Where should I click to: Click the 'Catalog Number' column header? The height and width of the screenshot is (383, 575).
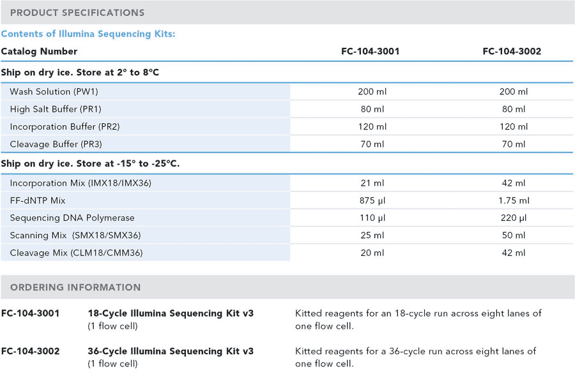(x=39, y=51)
